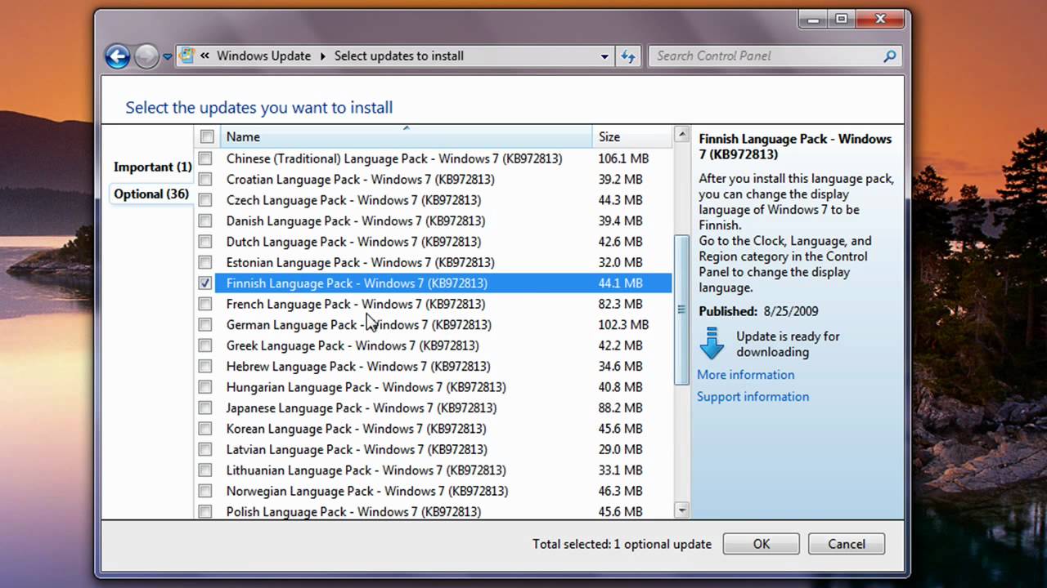1047x588 pixels.
Task: Click the 102.3 MB size value
Action: [623, 324]
